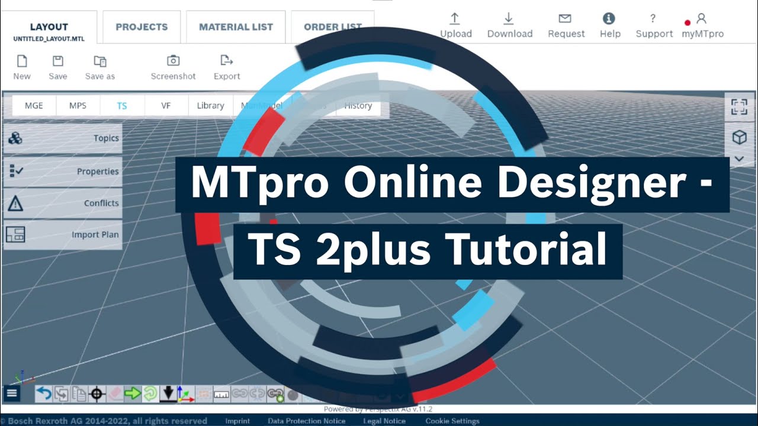Open the Library tab
This screenshot has width=758, height=426.
tap(210, 106)
